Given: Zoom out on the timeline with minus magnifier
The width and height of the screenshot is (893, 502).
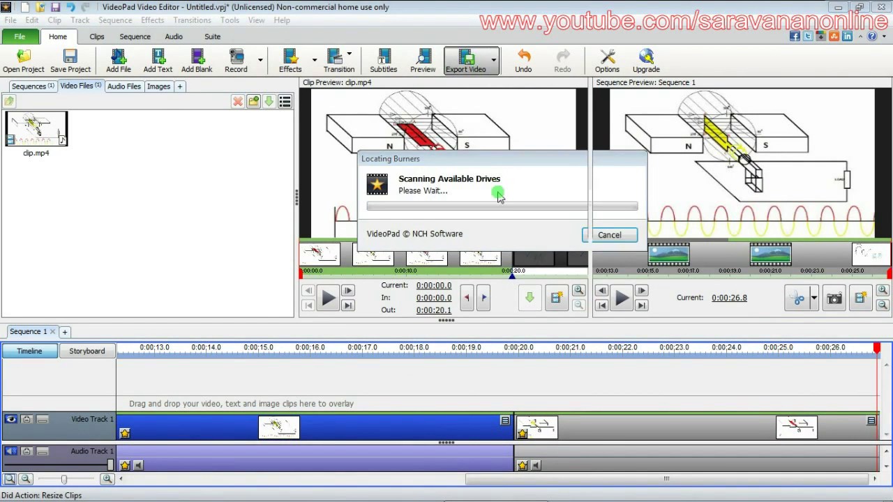Looking at the screenshot, I should (26, 479).
